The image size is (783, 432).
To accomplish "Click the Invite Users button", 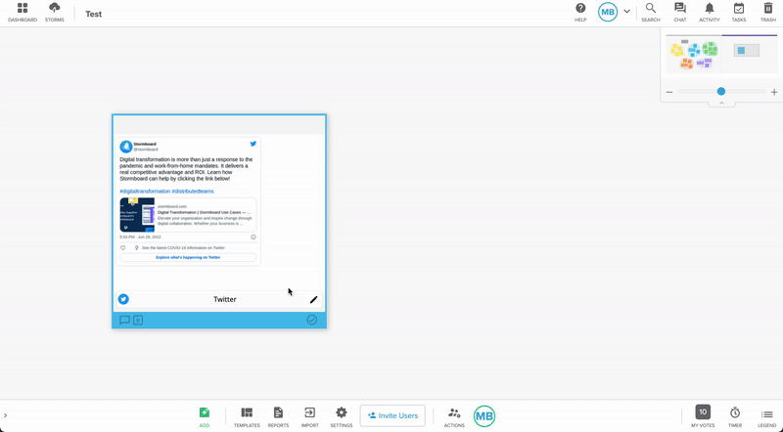I will [392, 415].
